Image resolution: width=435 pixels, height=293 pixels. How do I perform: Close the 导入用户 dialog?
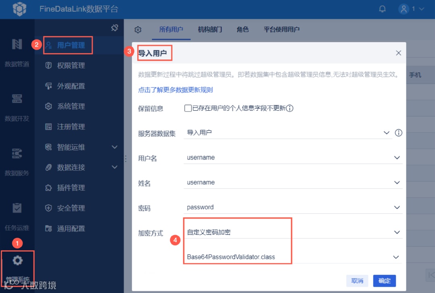point(398,53)
